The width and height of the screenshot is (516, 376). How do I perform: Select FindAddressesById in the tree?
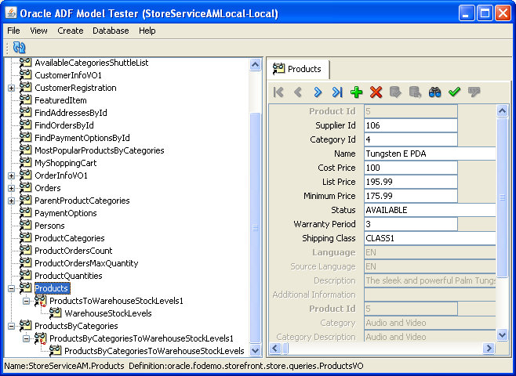pos(71,113)
